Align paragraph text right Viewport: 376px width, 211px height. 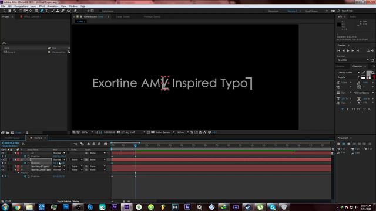348,144
